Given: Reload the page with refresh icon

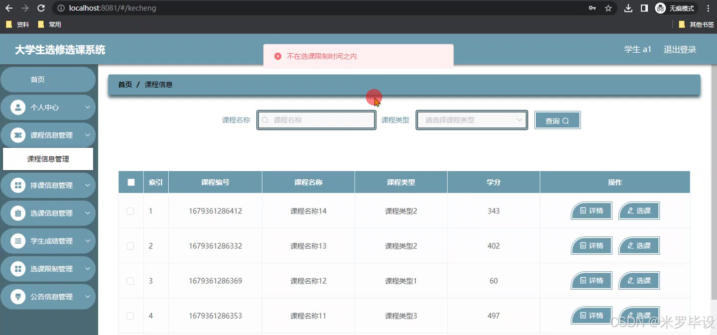Looking at the screenshot, I should [41, 8].
